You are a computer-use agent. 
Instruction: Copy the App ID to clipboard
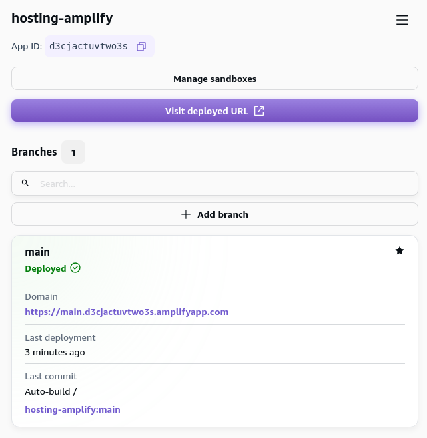coord(141,47)
